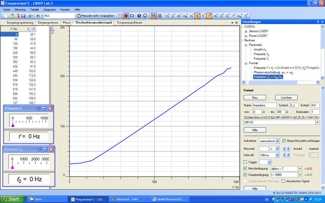This screenshot has height=203, width=325.
Task: Open the Diagramm menu
Action: (49, 9)
